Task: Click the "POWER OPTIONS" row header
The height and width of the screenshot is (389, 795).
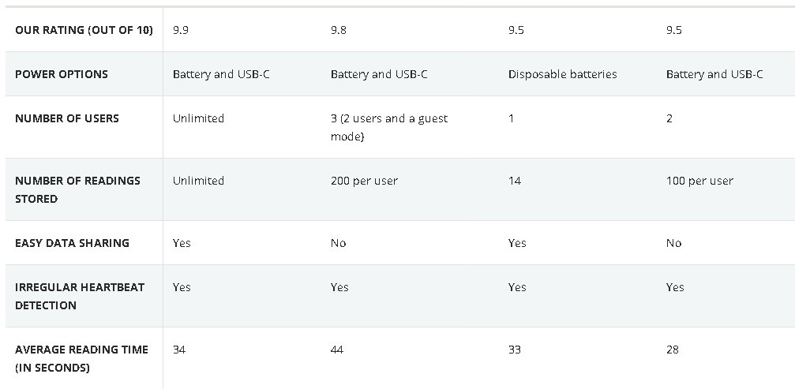Action: (62, 74)
